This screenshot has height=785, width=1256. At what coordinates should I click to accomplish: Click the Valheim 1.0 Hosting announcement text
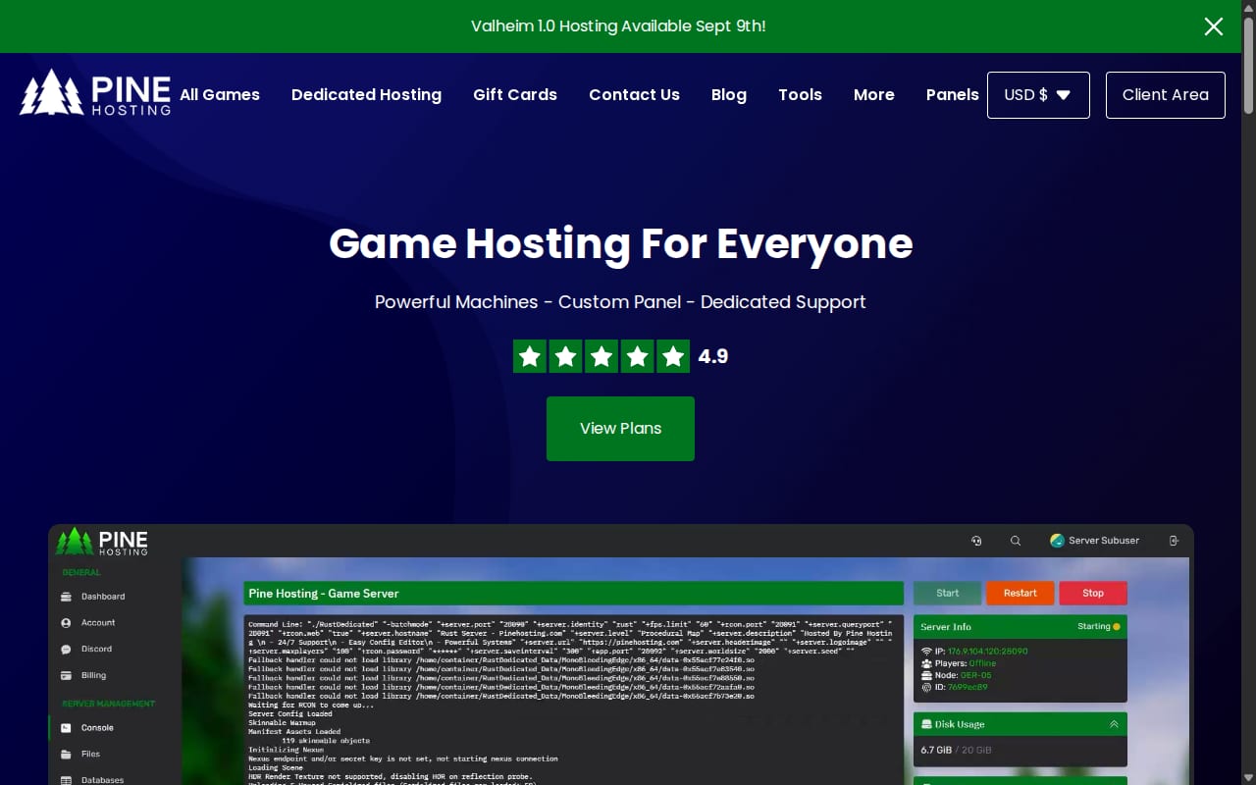tap(618, 26)
